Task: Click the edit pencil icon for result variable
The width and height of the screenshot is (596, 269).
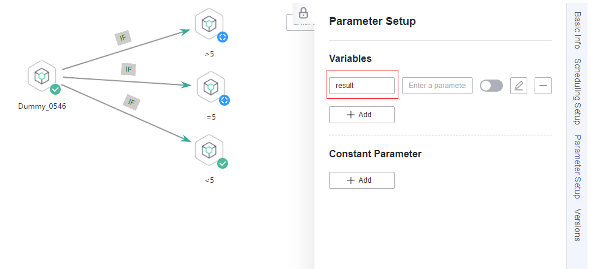Action: point(519,86)
